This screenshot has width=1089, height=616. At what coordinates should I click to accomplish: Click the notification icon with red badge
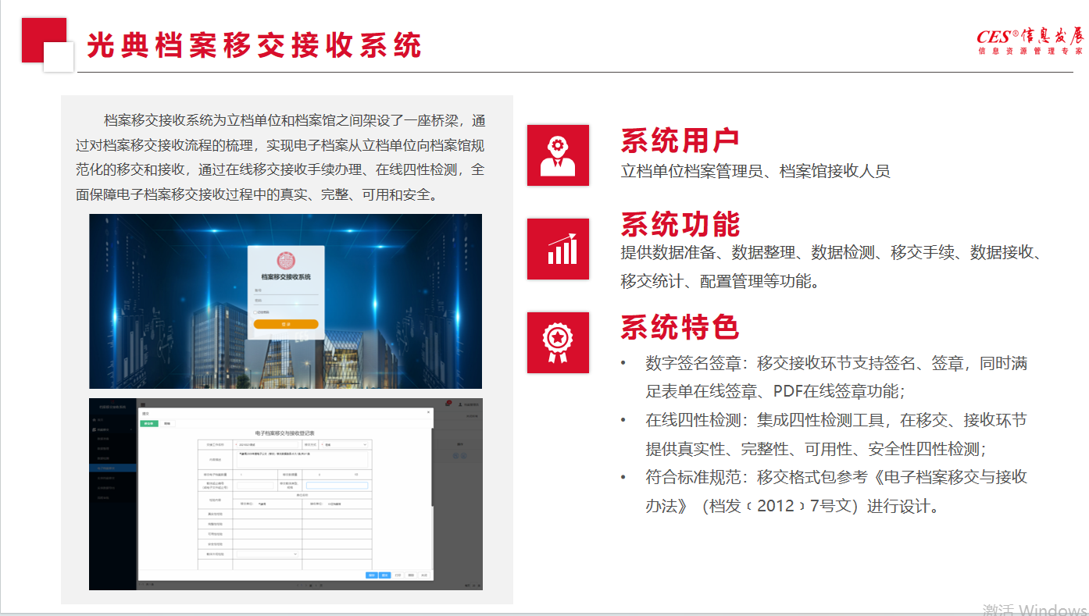(448, 404)
